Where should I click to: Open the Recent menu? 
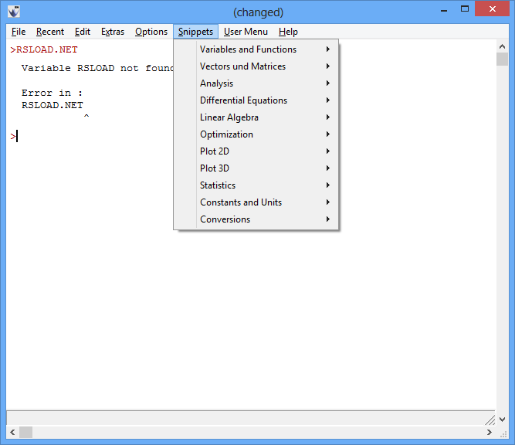pos(50,32)
